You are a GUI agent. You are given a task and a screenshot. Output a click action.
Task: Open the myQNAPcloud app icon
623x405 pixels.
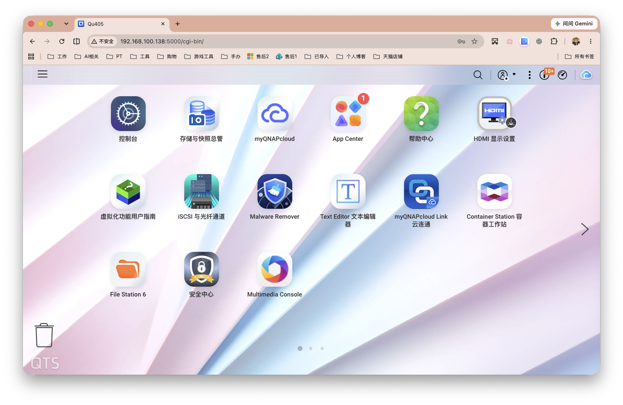(275, 114)
